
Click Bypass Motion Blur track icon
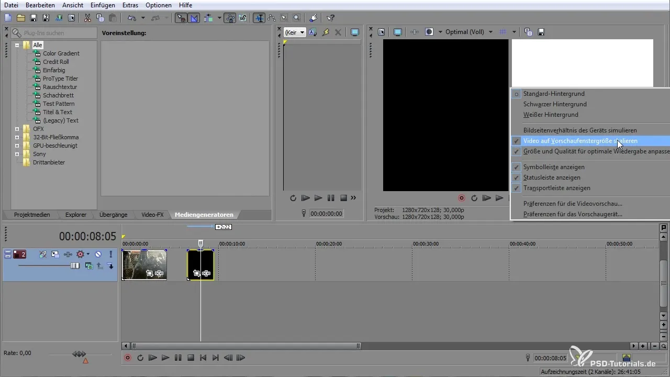click(x=43, y=254)
